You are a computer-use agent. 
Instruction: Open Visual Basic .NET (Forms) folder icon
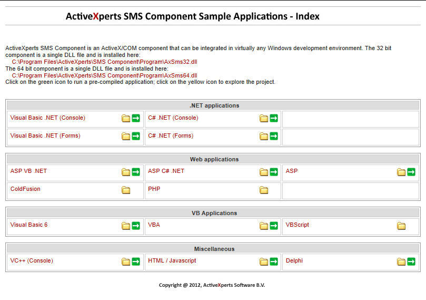[126, 136]
